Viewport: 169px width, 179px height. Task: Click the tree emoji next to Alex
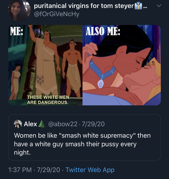coord(41,124)
